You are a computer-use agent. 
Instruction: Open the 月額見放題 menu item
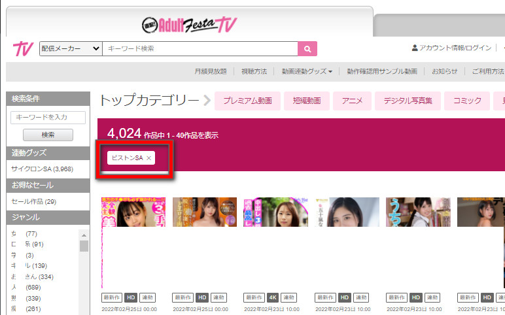[211, 71]
